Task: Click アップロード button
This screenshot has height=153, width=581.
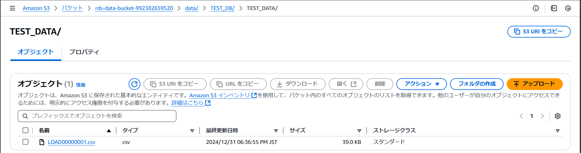Action: 535,84
